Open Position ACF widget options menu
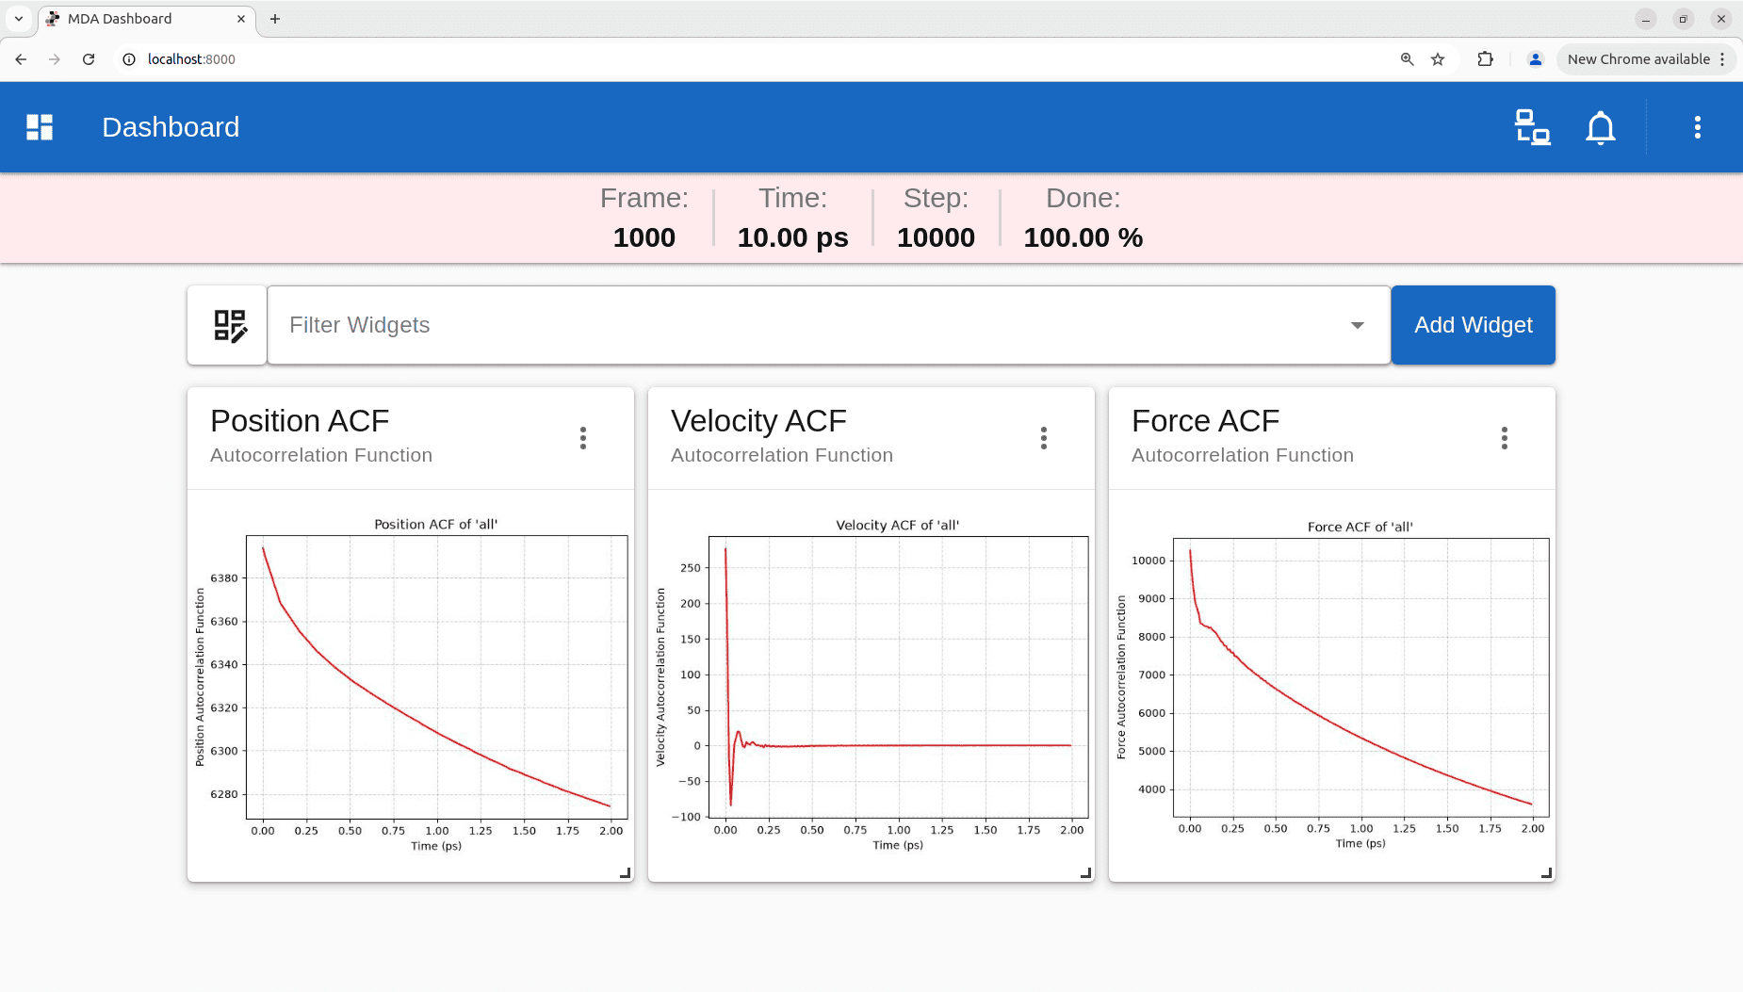1743x992 pixels. (583, 438)
